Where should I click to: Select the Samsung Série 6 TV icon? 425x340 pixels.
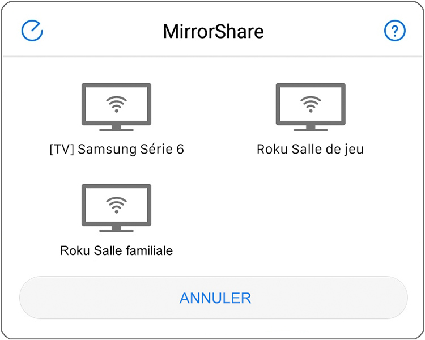coord(116,107)
